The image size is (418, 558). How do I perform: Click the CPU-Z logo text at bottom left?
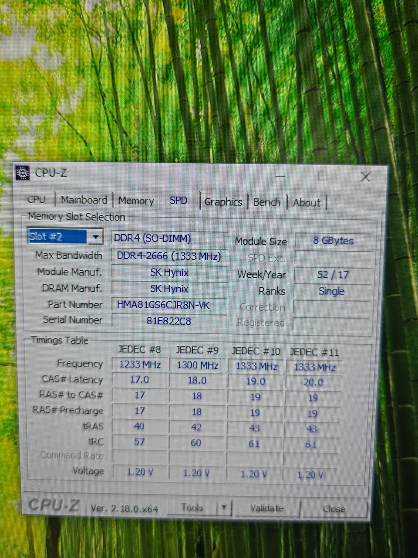[x=54, y=505]
